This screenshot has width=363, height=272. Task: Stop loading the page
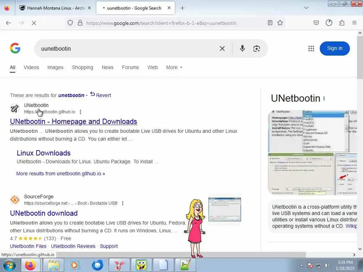pyautogui.click(x=34, y=23)
